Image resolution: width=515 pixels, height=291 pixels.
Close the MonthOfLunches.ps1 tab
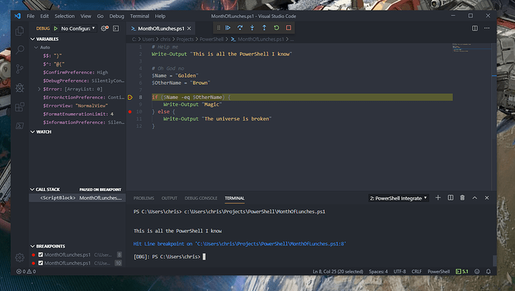click(x=189, y=29)
